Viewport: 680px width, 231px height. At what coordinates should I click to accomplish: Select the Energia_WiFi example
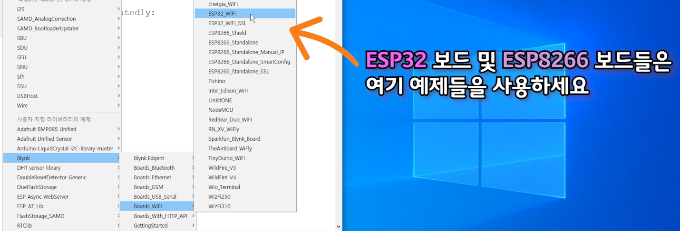tap(245, 4)
